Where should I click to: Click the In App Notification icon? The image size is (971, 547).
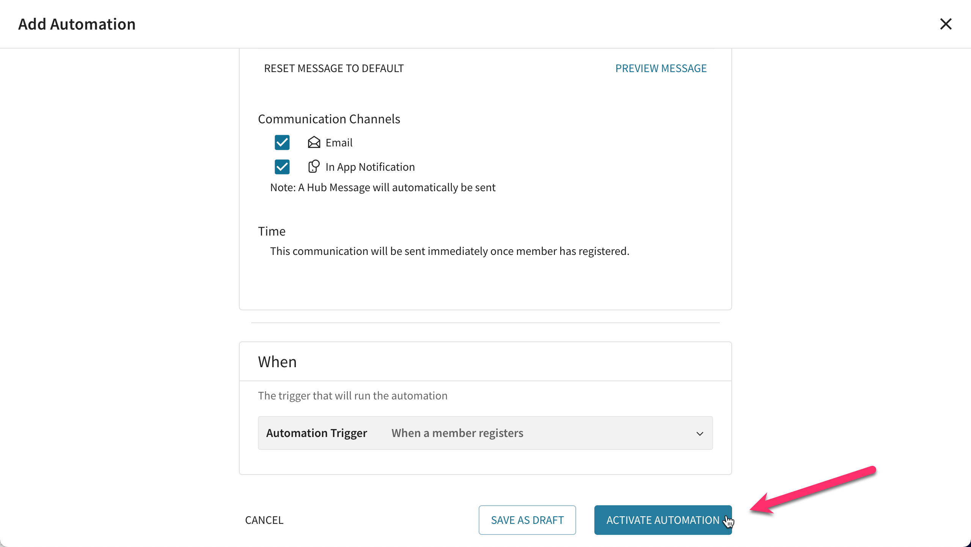pyautogui.click(x=314, y=167)
